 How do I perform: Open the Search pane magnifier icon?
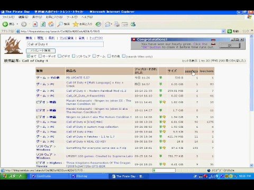(x=60, y=24)
